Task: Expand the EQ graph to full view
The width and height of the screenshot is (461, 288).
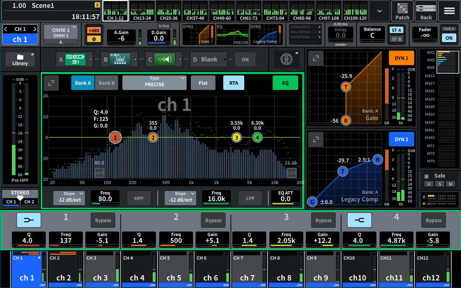Action: tap(51, 83)
